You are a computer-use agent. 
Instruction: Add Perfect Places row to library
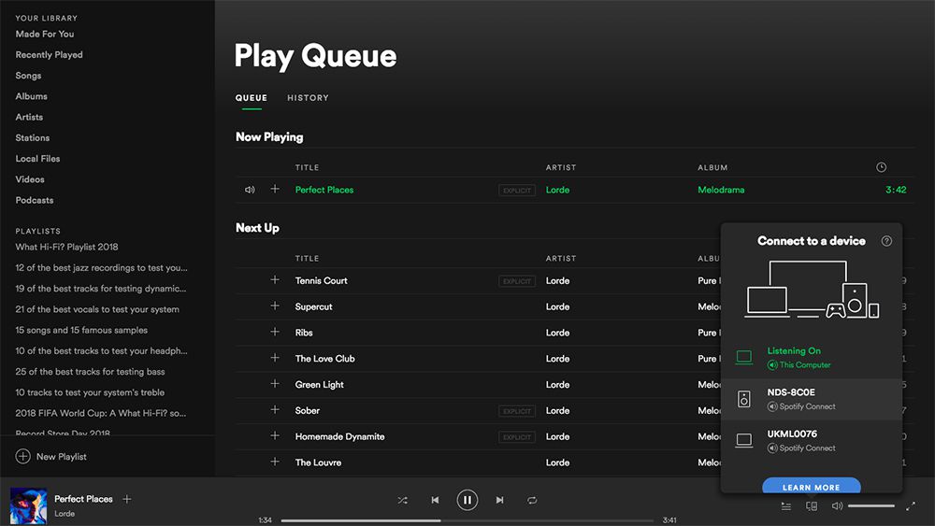pyautogui.click(x=275, y=189)
